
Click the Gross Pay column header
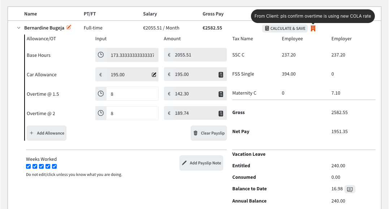[213, 14]
